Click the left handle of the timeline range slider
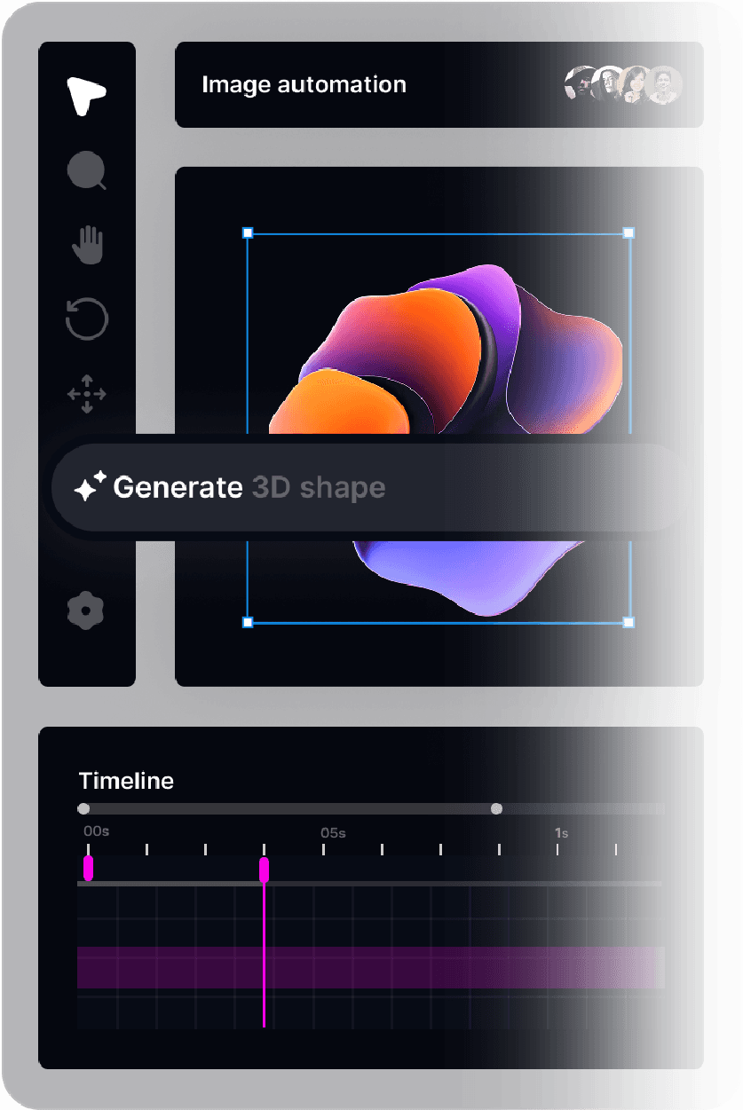The width and height of the screenshot is (743, 1110). [x=83, y=808]
